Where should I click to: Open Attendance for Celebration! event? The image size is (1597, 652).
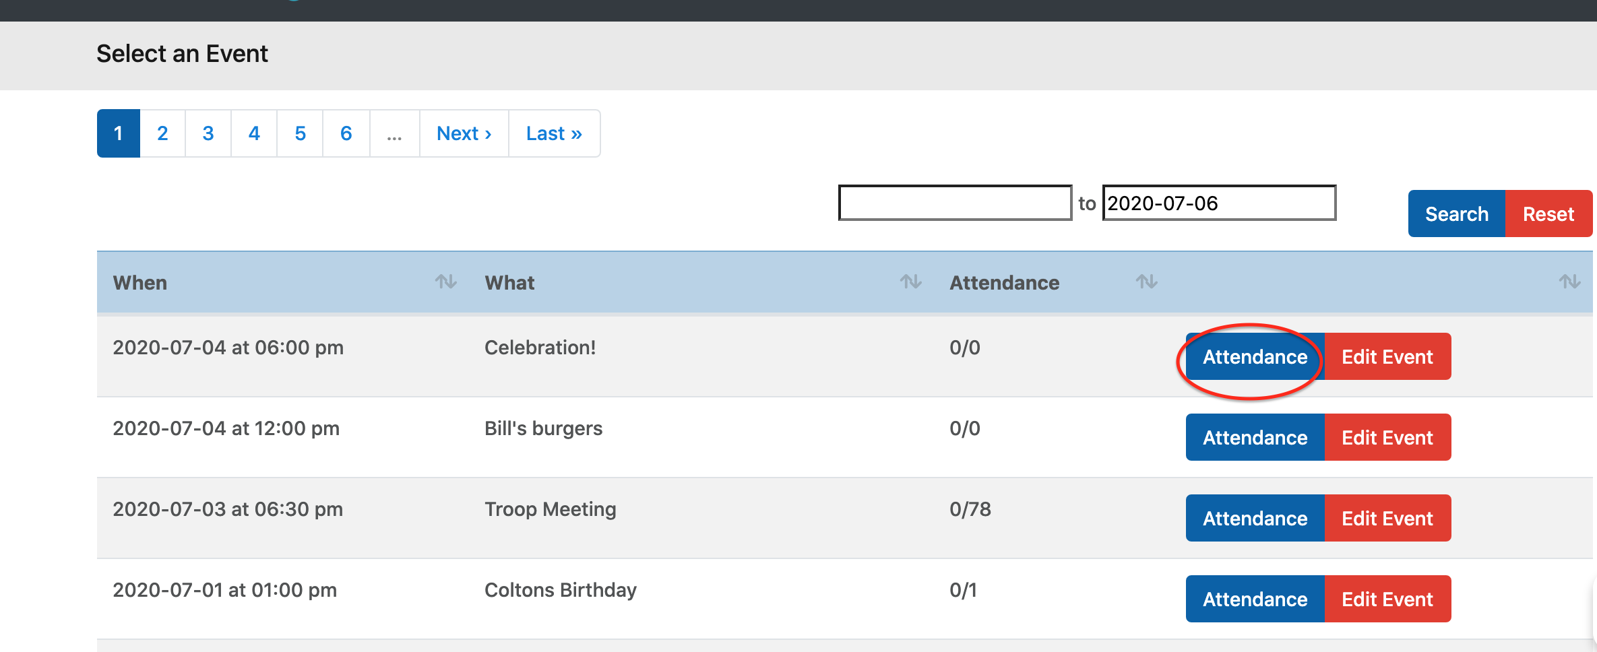pyautogui.click(x=1255, y=357)
